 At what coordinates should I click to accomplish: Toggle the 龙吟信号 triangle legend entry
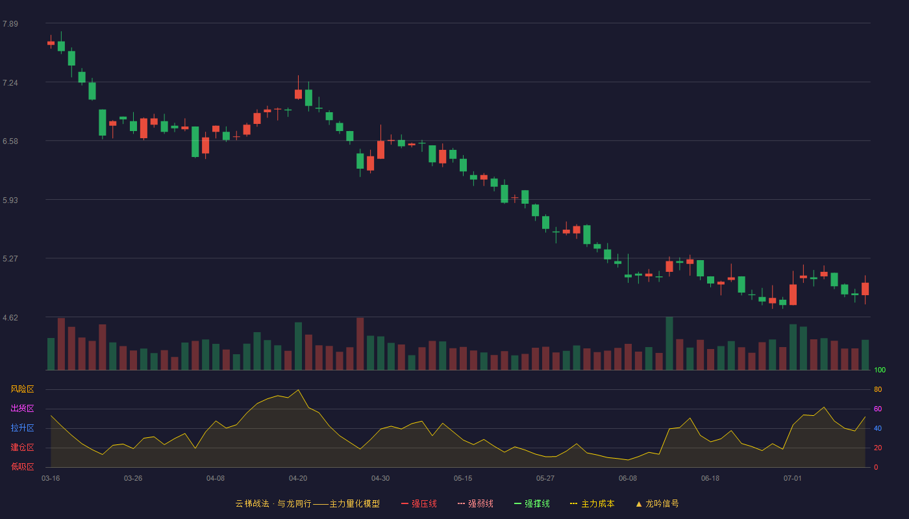pyautogui.click(x=657, y=503)
